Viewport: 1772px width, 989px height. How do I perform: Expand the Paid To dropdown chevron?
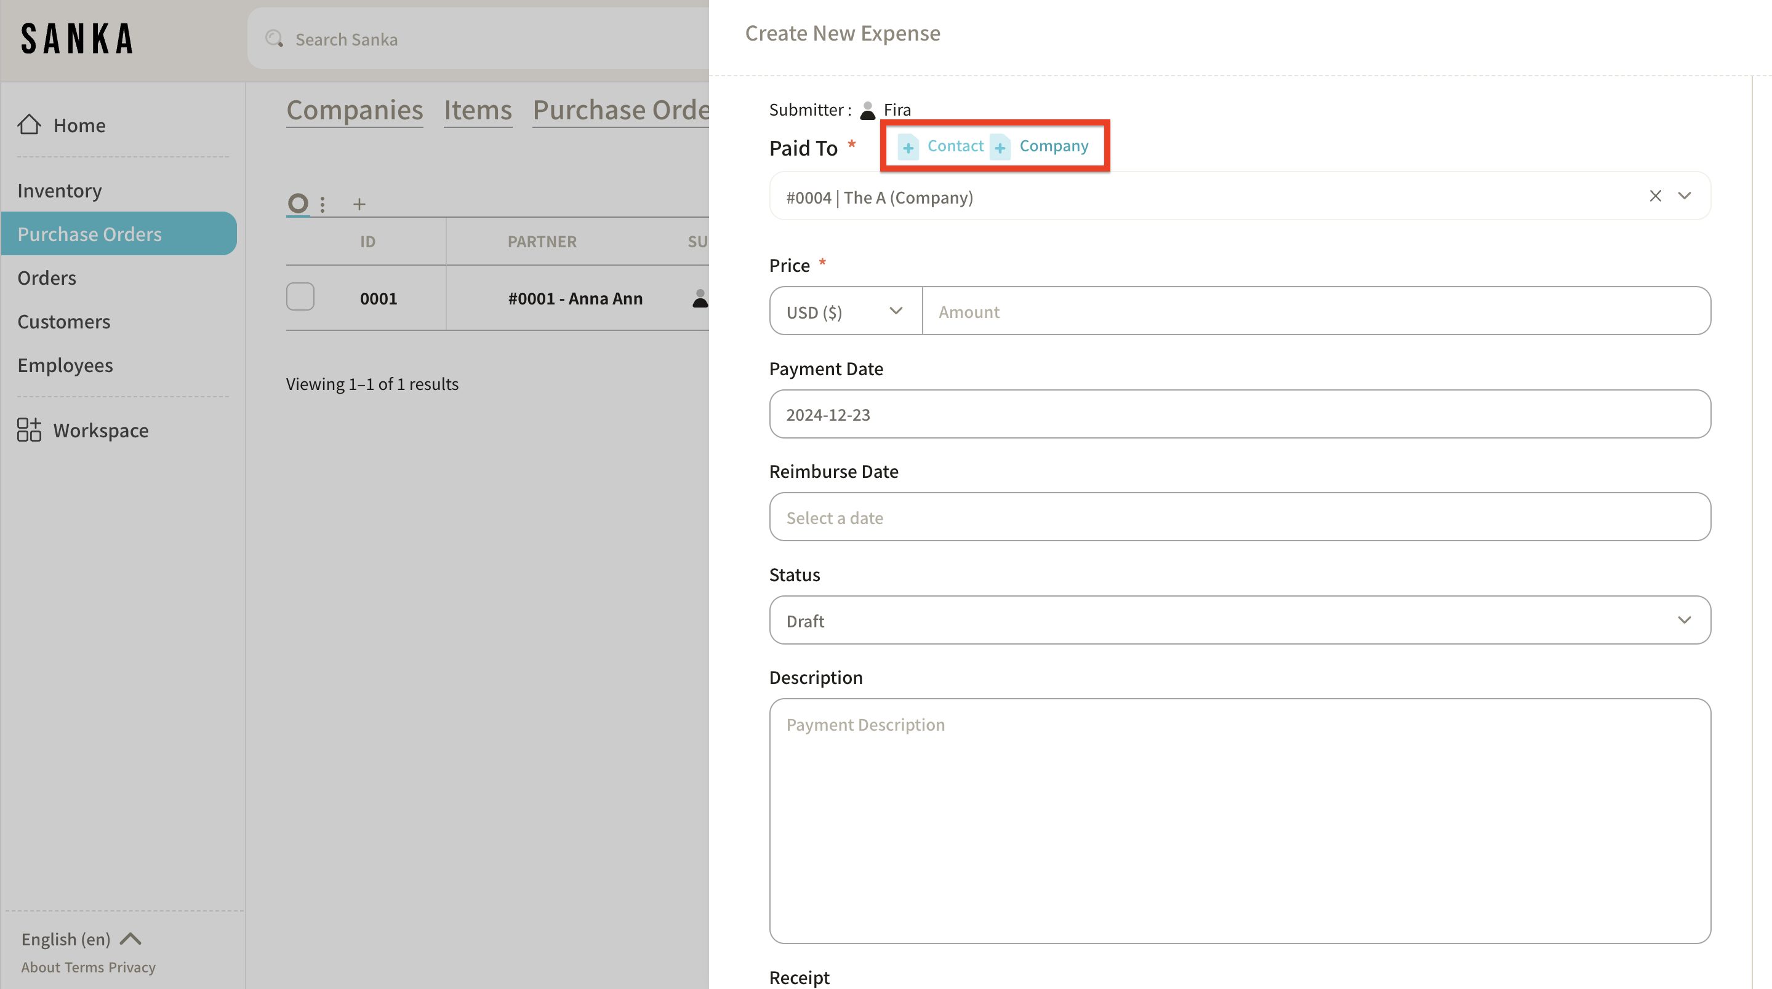point(1684,196)
